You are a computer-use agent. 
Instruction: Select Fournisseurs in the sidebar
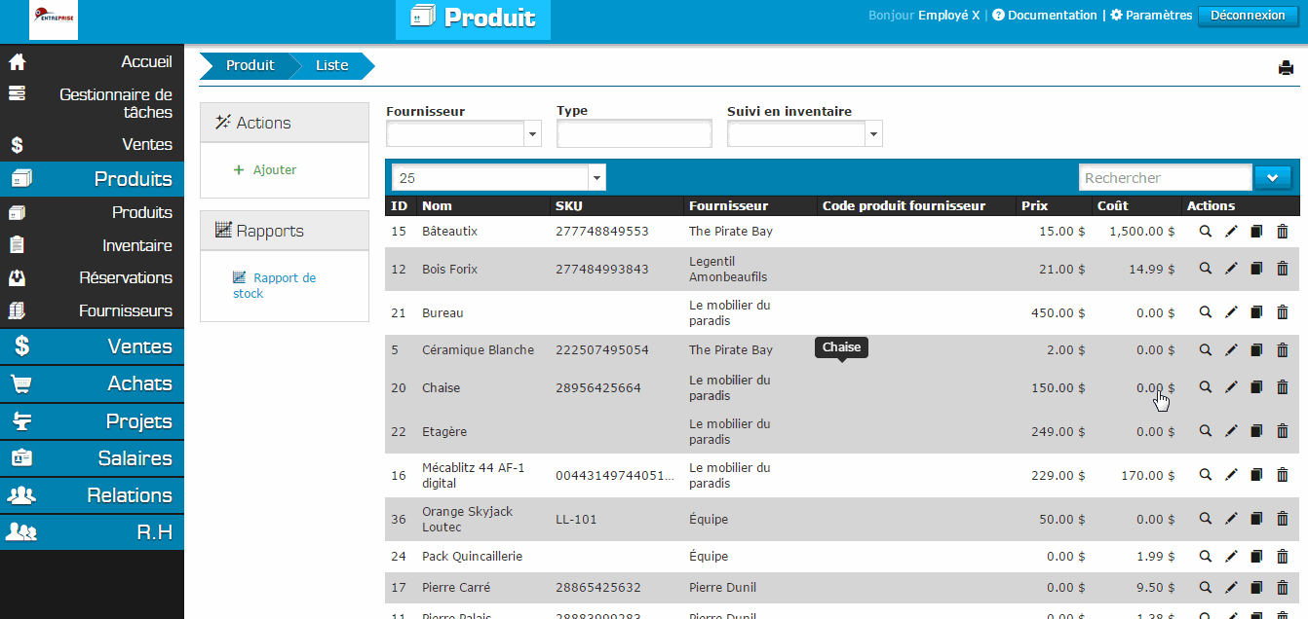[x=126, y=310]
